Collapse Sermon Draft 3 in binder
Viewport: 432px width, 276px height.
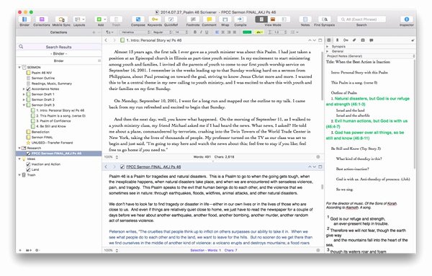[x=24, y=105]
